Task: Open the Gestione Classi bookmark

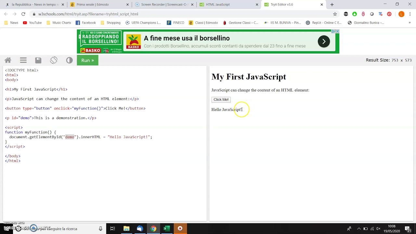Action: 240,23
